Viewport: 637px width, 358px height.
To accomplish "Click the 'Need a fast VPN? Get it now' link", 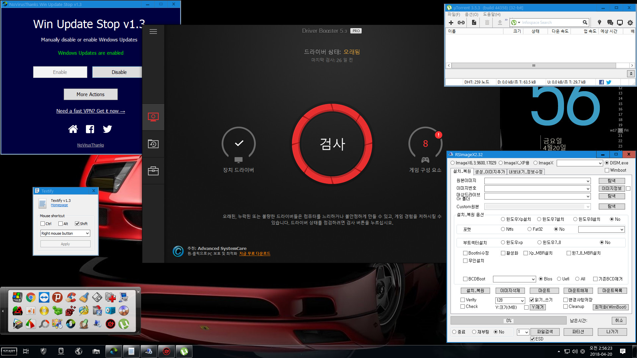I will (91, 111).
